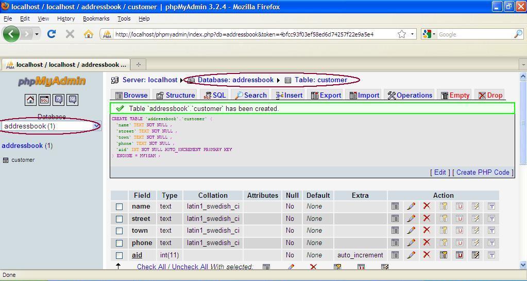Click the Drop table tab

tap(490, 95)
